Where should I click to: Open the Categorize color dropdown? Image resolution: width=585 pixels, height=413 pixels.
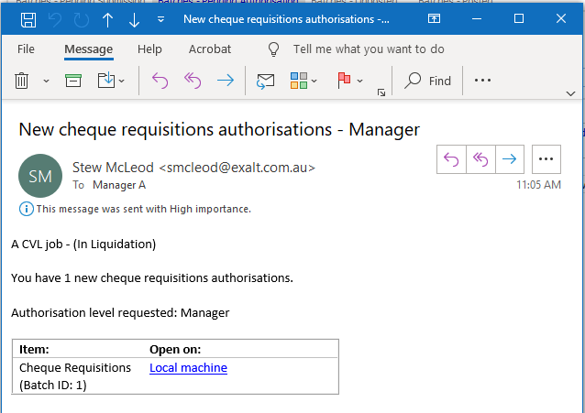(304, 81)
